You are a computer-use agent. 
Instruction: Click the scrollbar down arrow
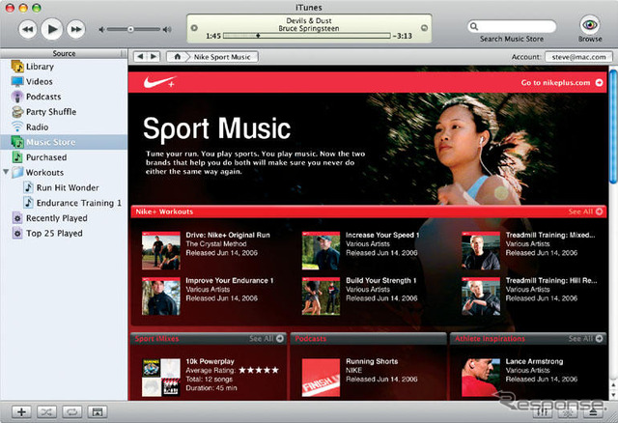613,395
